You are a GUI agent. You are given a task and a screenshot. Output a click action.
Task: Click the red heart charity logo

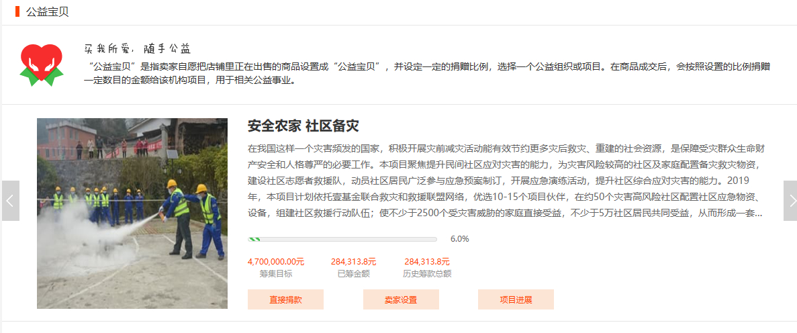[x=41, y=64]
